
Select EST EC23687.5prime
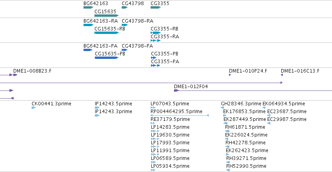click(269, 115)
